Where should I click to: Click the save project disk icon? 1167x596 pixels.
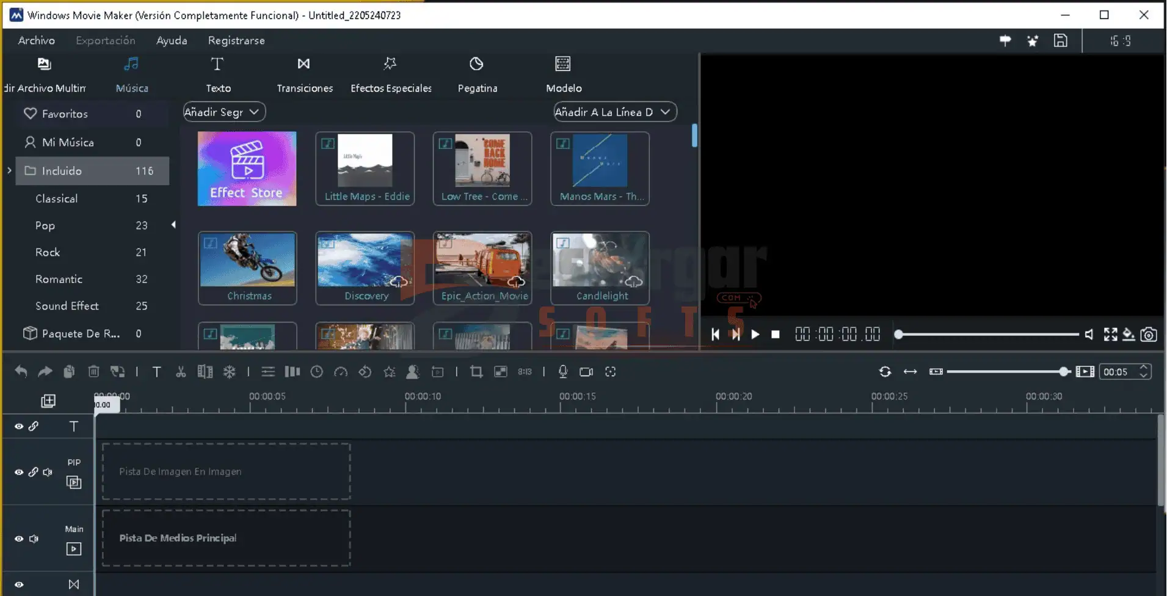click(x=1061, y=41)
